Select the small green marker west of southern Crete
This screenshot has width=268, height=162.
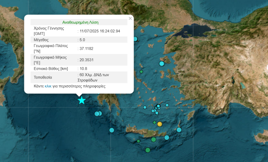click(138, 141)
